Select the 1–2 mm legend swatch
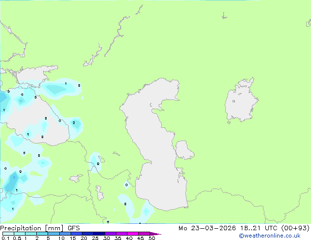The image size is (311, 240). (x=31, y=234)
